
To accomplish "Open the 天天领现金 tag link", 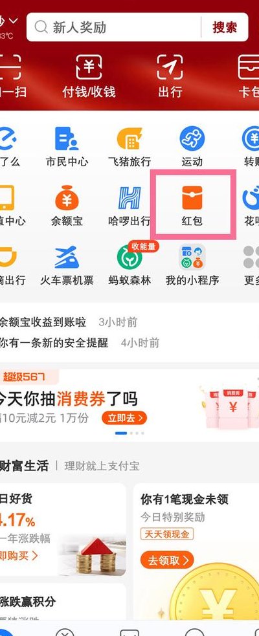I will pos(167,534).
